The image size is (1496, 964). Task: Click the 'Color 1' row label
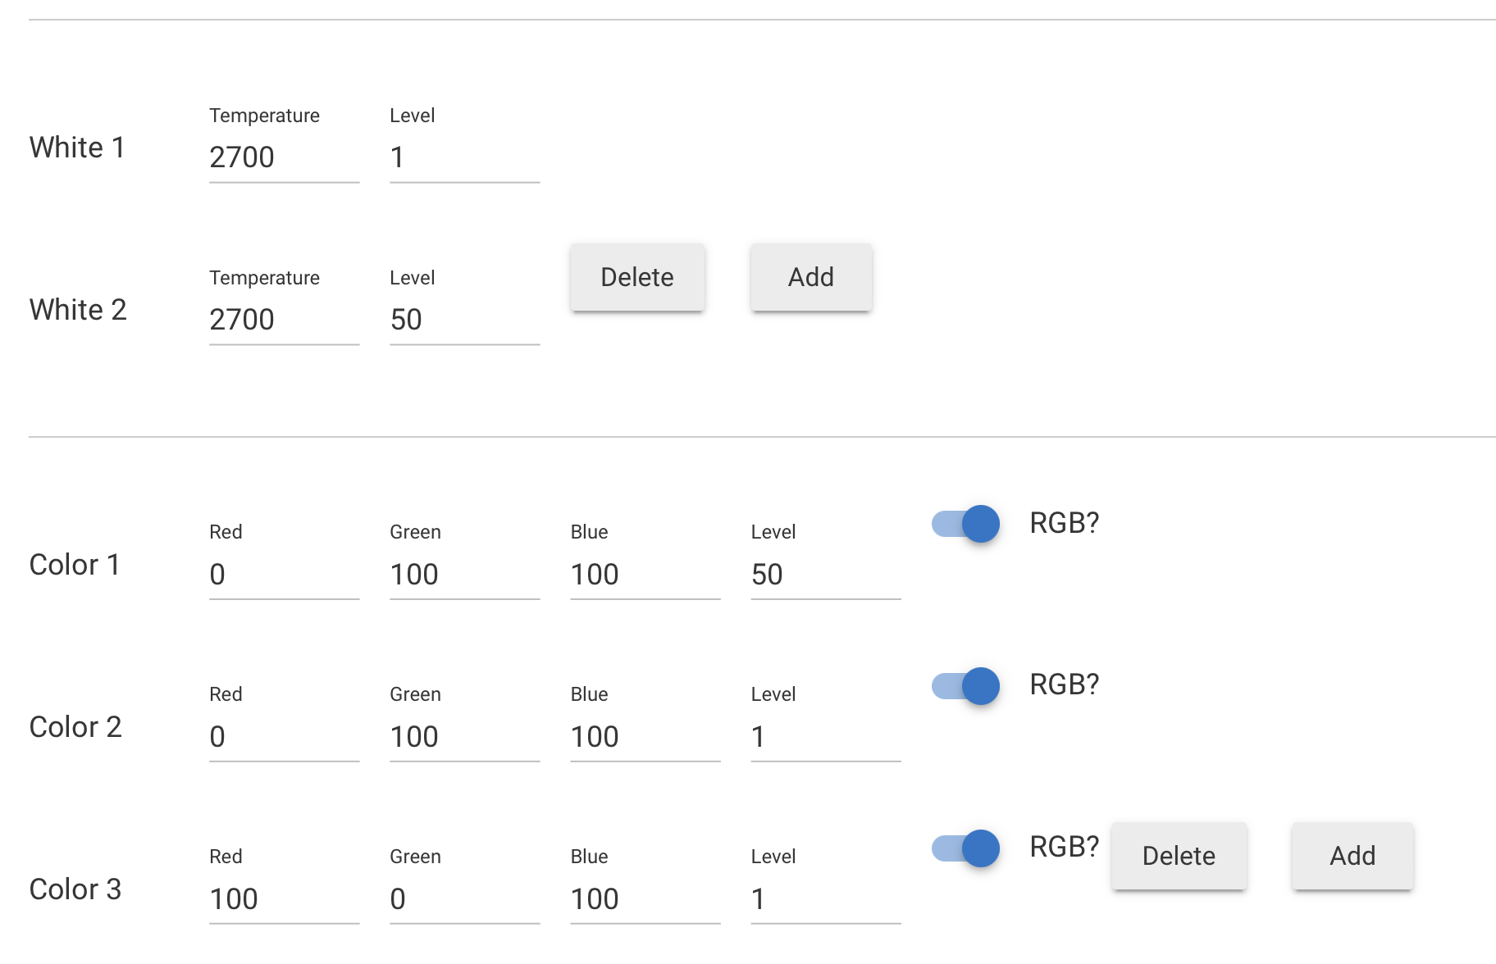[x=75, y=565]
